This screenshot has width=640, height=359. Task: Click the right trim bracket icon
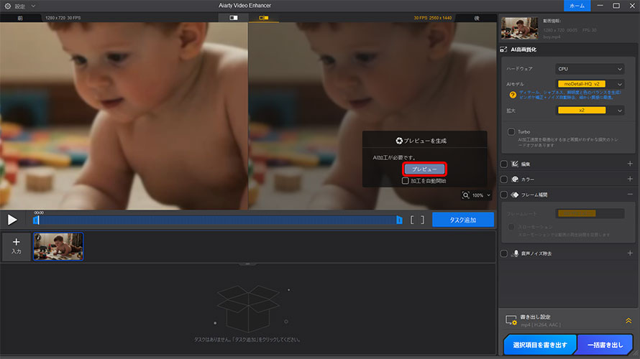point(422,220)
